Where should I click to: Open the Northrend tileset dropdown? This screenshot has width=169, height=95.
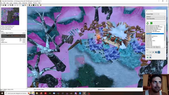coord(156,17)
